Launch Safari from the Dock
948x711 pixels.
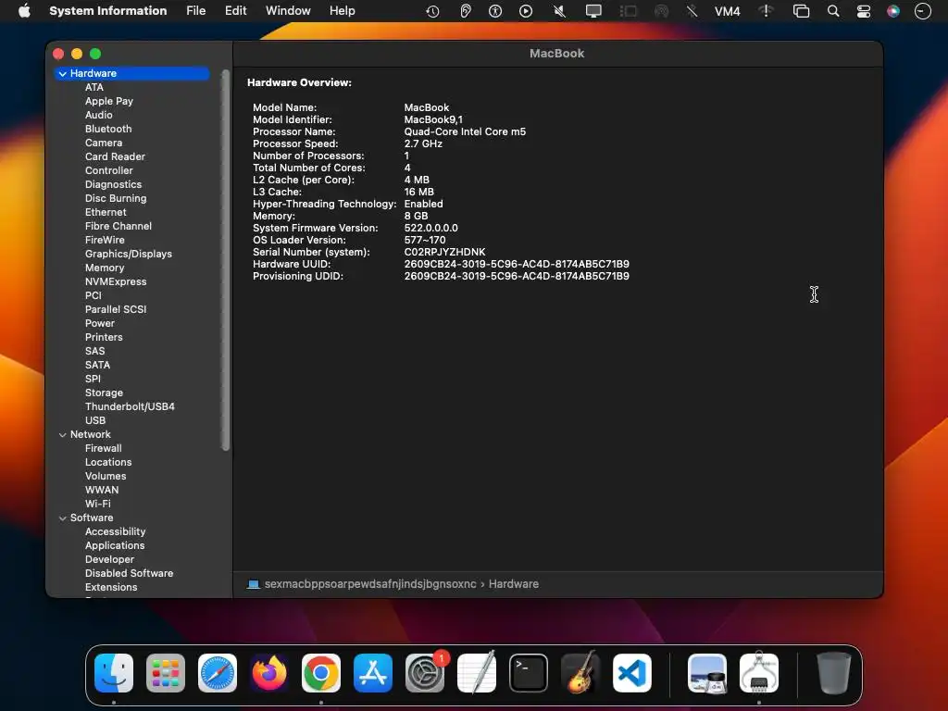click(x=218, y=673)
